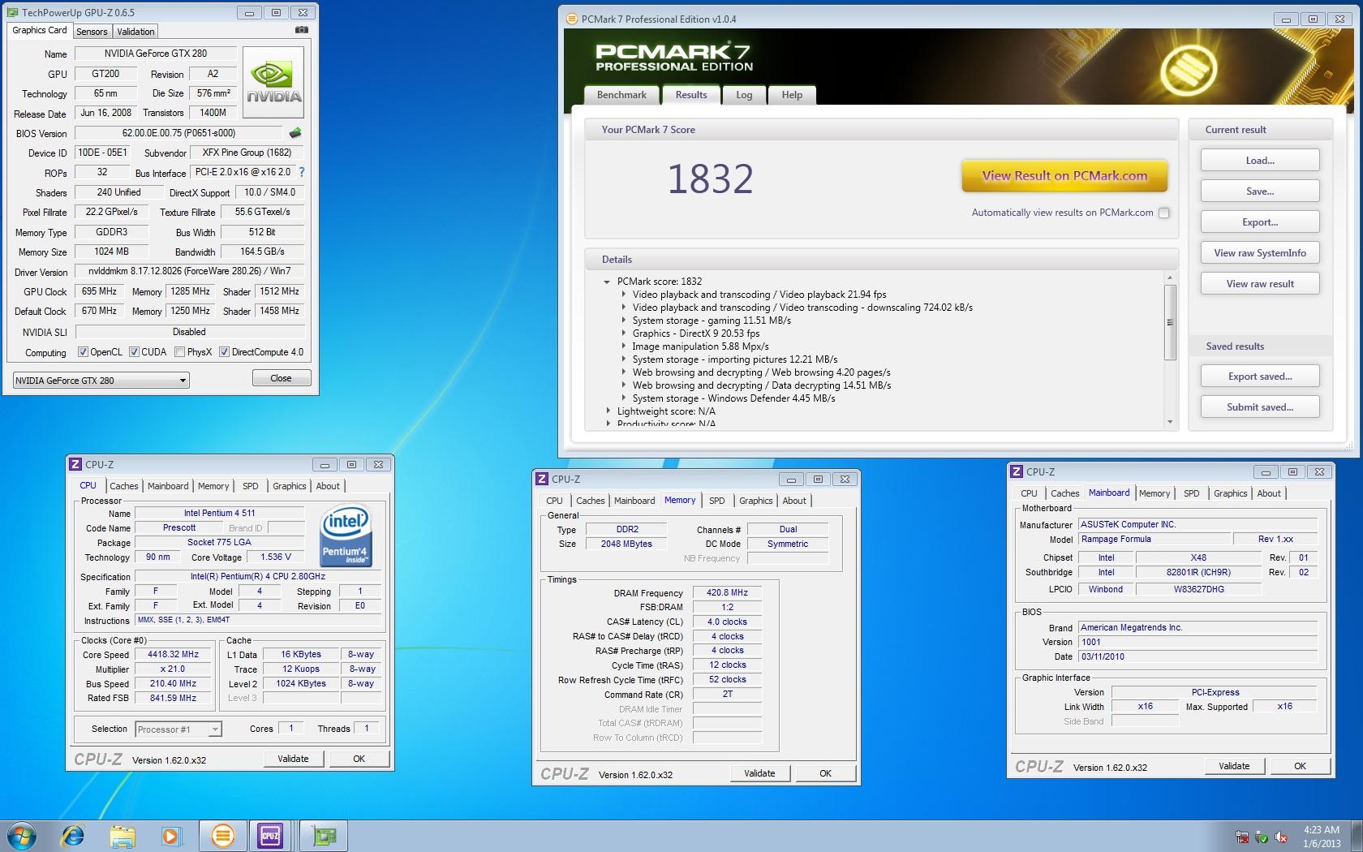Expand Graphics DirectX 9 20.53 fps entry
This screenshot has width=1363, height=852.
click(x=623, y=333)
